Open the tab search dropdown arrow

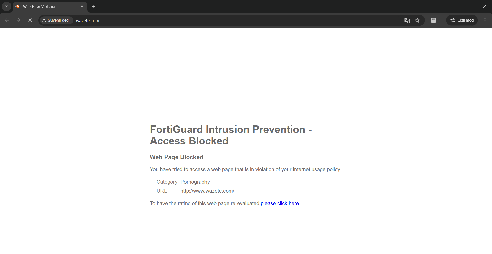[6, 6]
